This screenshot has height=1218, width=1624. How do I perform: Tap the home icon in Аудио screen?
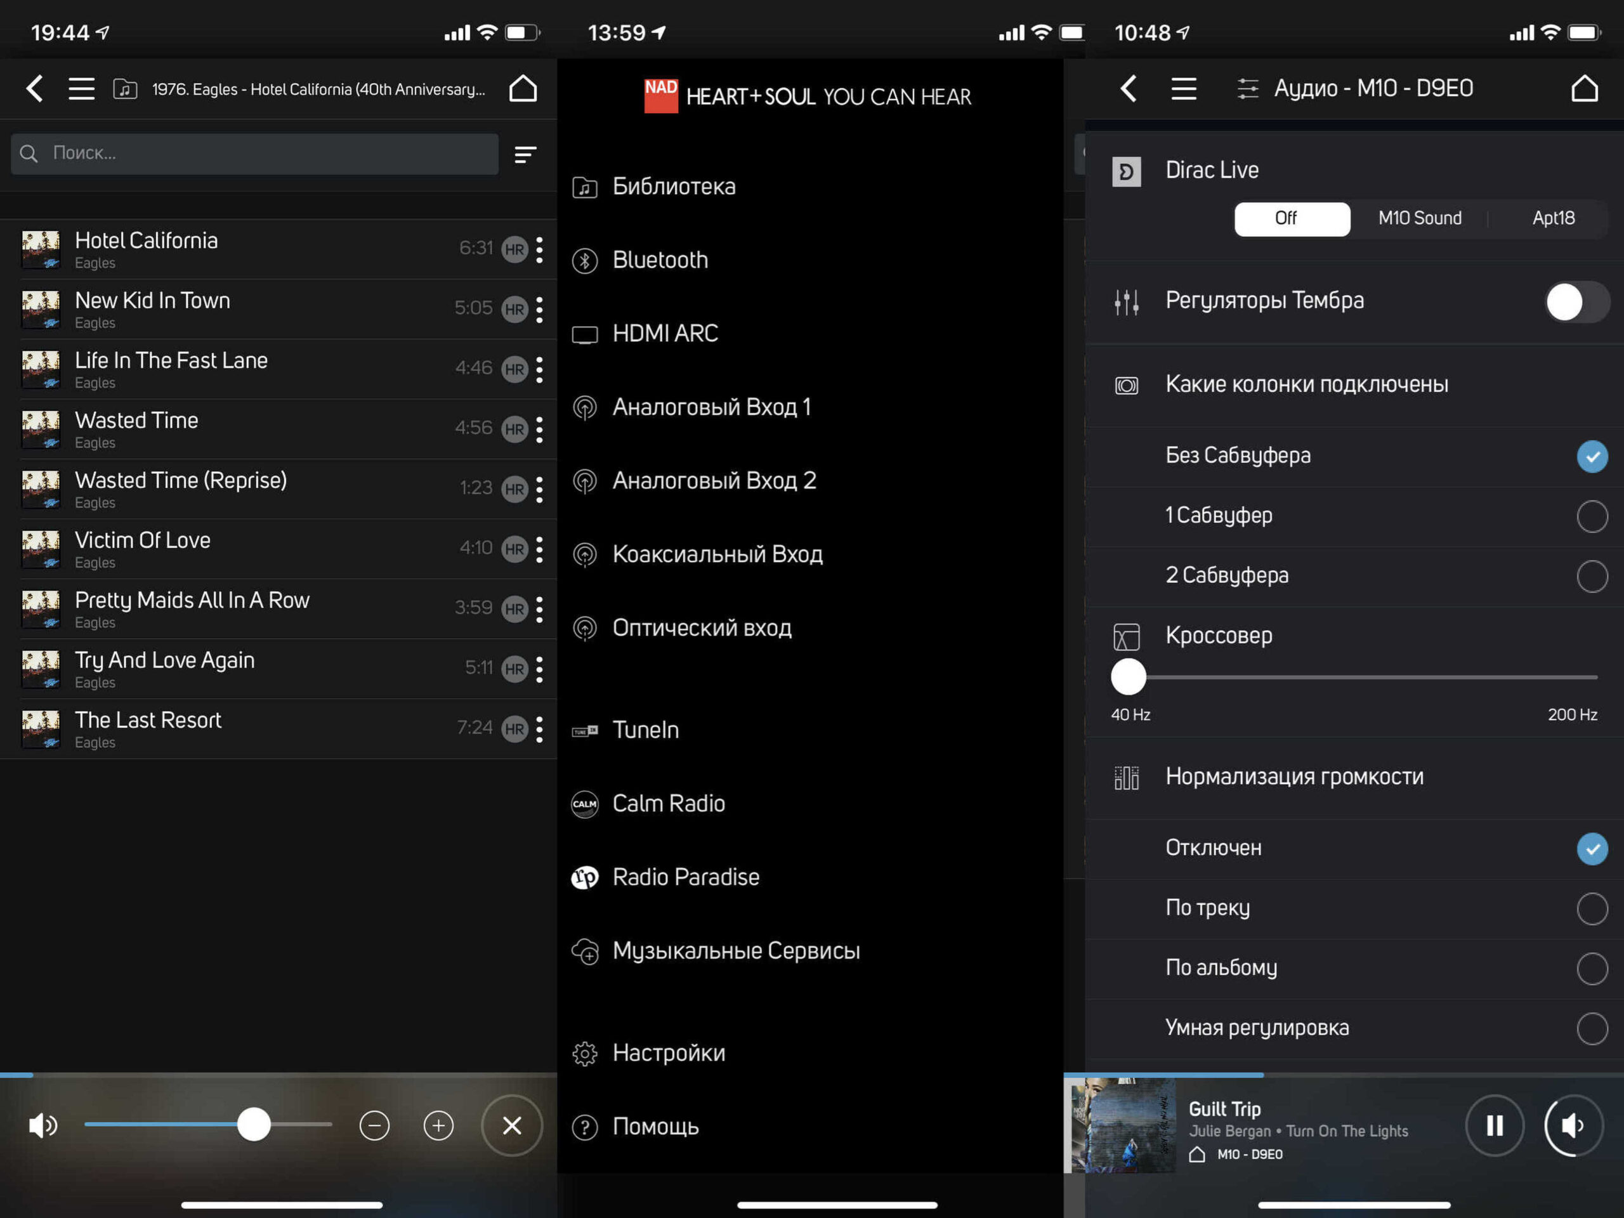[x=1585, y=89]
